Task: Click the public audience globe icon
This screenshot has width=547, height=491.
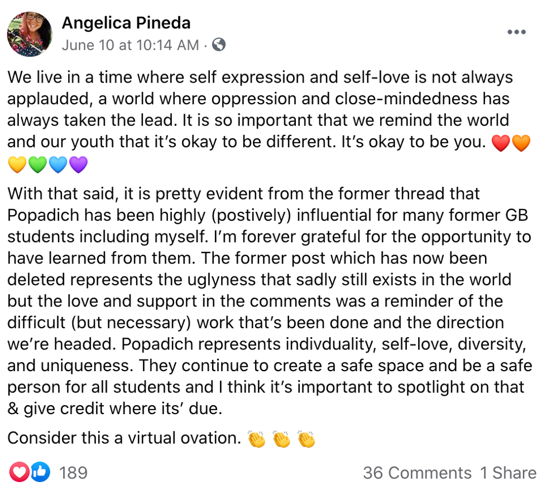Action: (219, 45)
